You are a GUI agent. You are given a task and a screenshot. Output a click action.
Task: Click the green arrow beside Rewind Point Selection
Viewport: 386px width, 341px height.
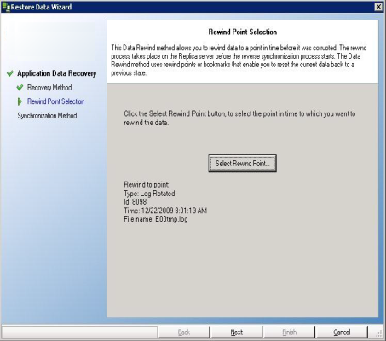coord(20,101)
